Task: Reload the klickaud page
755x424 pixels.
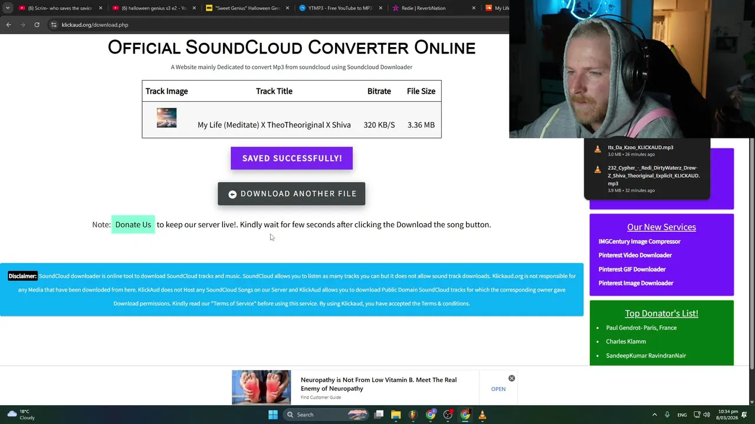Action: 37,25
